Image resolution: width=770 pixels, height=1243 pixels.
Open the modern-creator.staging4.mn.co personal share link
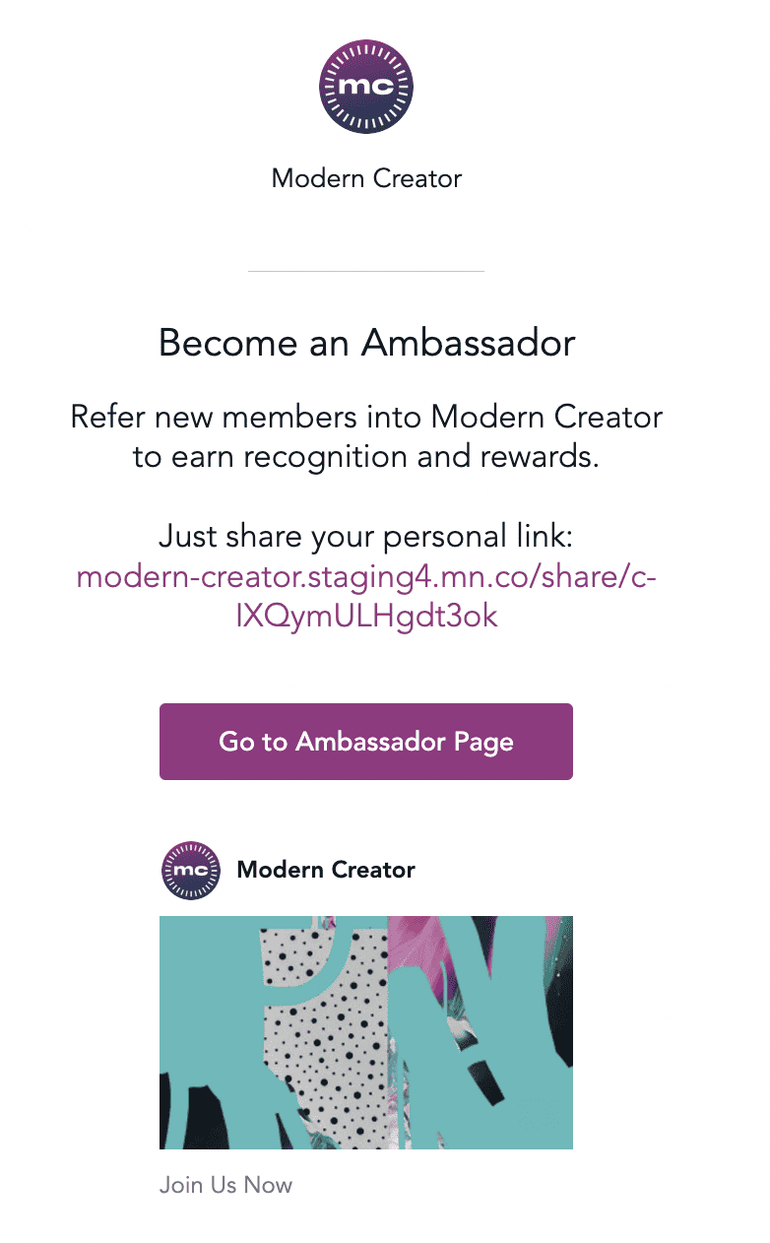click(x=366, y=576)
